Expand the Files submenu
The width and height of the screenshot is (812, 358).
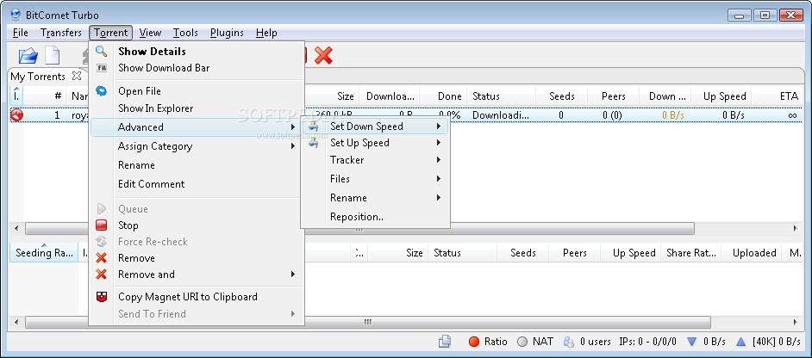[x=376, y=178]
